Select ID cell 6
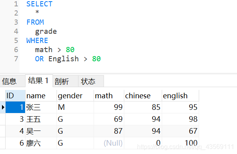The image size is (237, 154). click(15, 143)
